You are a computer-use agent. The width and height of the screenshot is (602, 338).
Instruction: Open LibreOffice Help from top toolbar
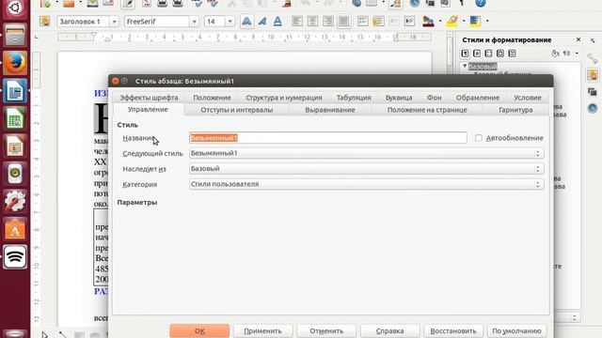coord(481,4)
